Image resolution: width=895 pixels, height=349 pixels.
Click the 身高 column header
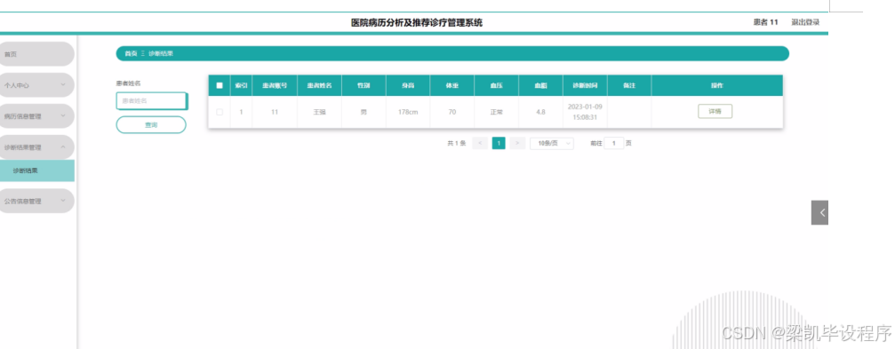click(x=408, y=85)
